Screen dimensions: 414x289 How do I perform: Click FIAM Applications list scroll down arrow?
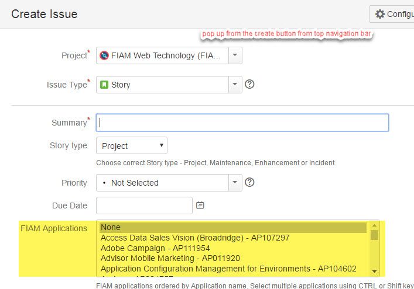(x=374, y=271)
